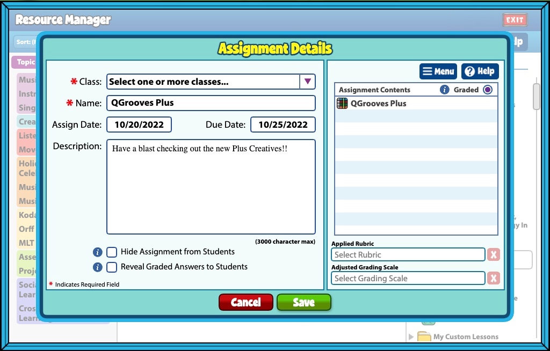Open the Select Grading Scale field
This screenshot has width=550, height=351.
[408, 278]
